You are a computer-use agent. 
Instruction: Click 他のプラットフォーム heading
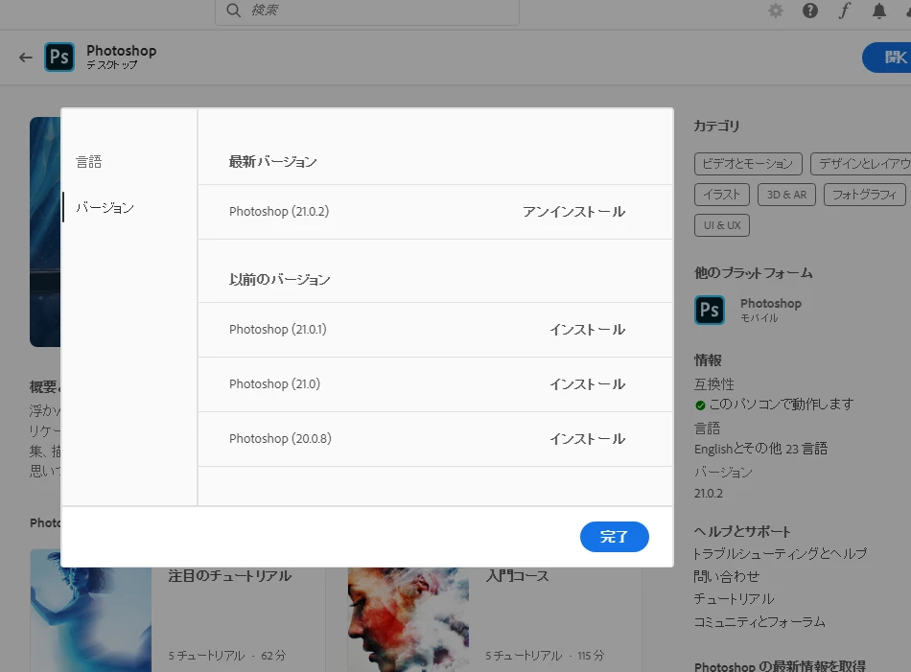754,273
